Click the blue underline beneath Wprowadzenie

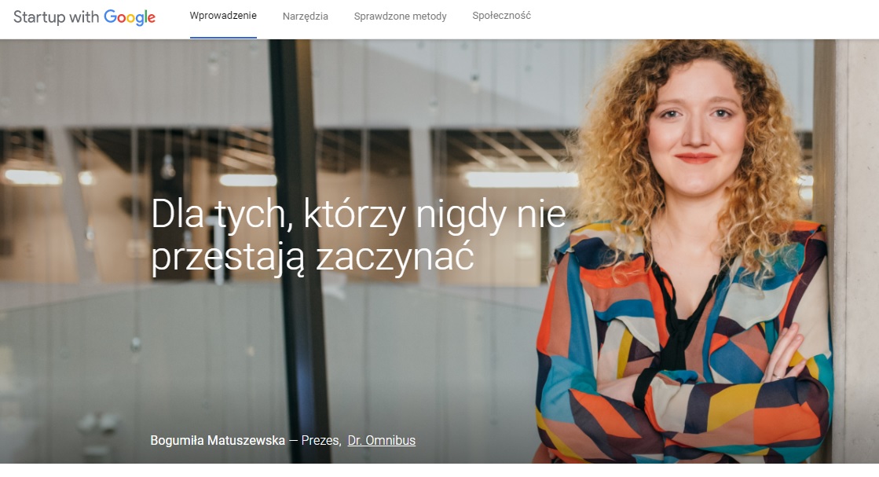click(223, 38)
